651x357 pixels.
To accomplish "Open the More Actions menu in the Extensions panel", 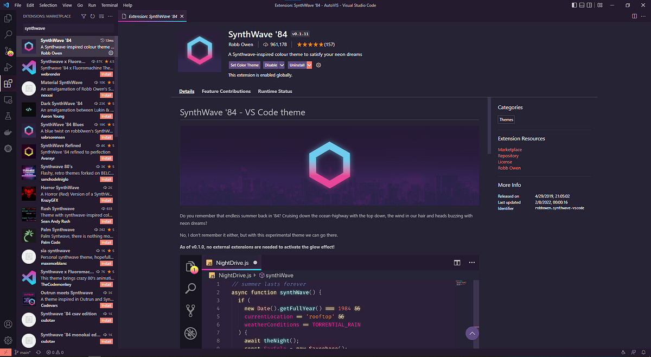I will 110,16.
